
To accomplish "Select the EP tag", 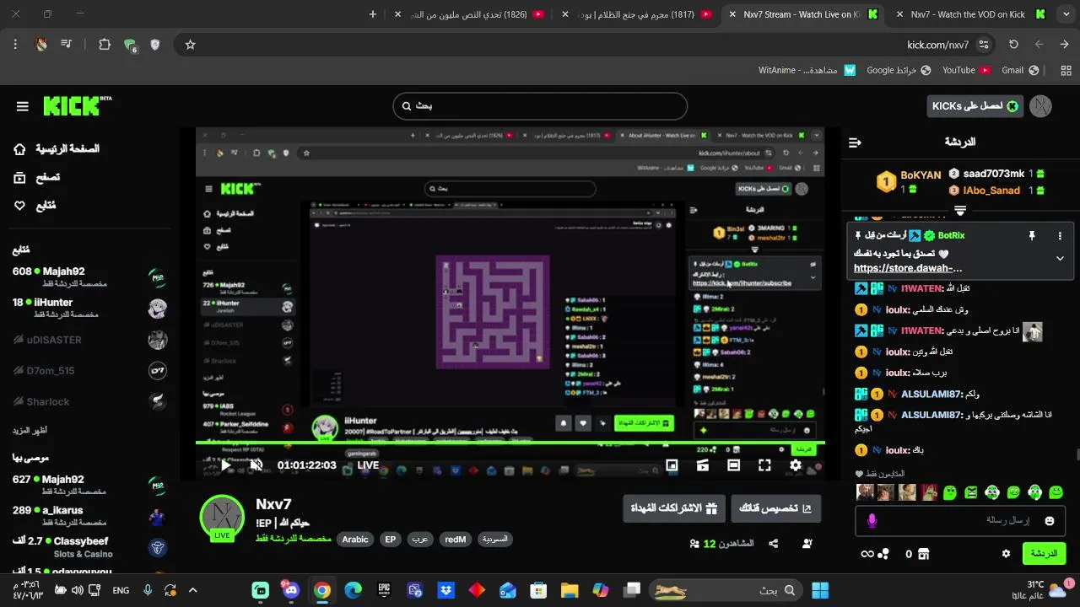I will coord(390,540).
